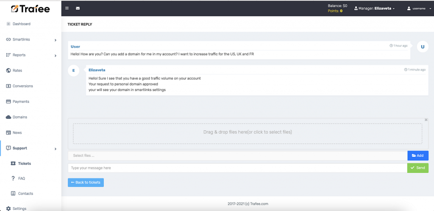Click the Contacts card icon
434x211 pixels.
click(x=13, y=193)
